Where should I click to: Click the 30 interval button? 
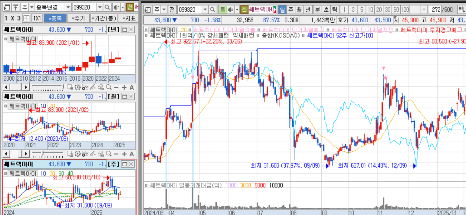point(387,10)
